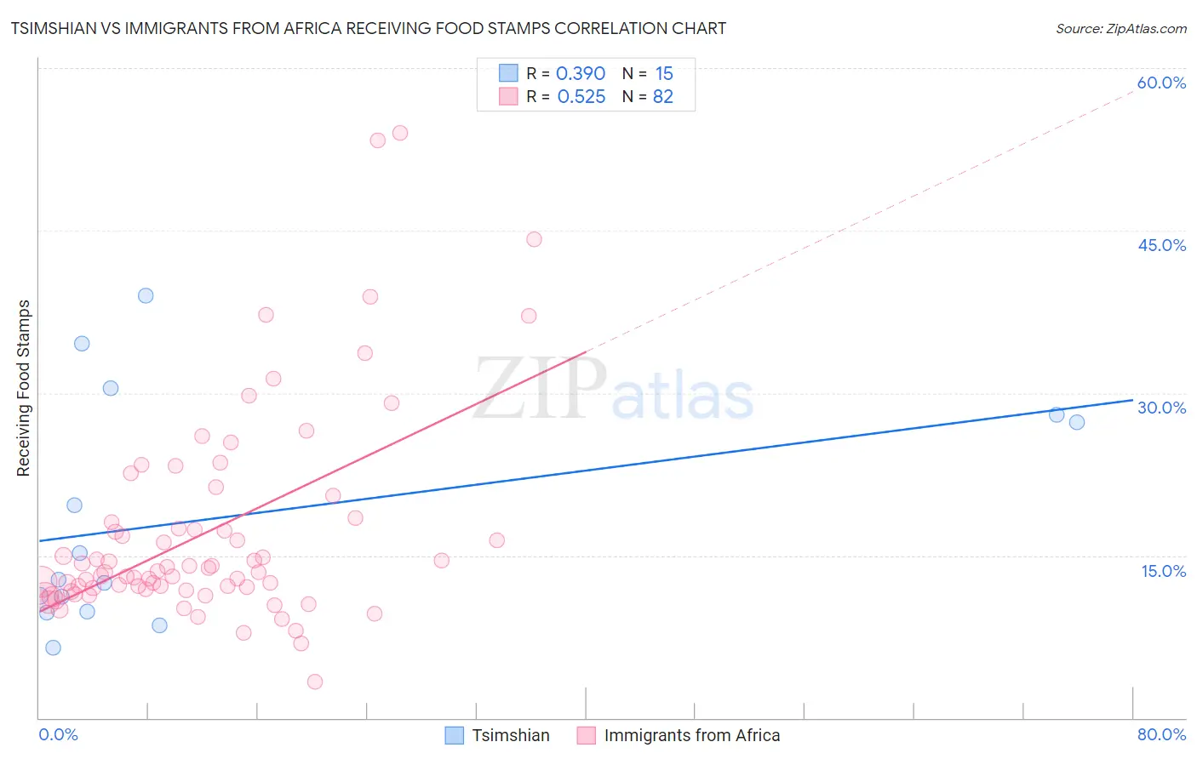Select the Tsimshian legend label

(511, 735)
